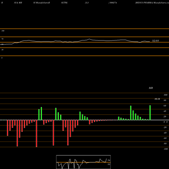Screen dimensions: 169x169
Task: Click the 'MR' panel label
Action: pyautogui.click(x=151, y=88)
